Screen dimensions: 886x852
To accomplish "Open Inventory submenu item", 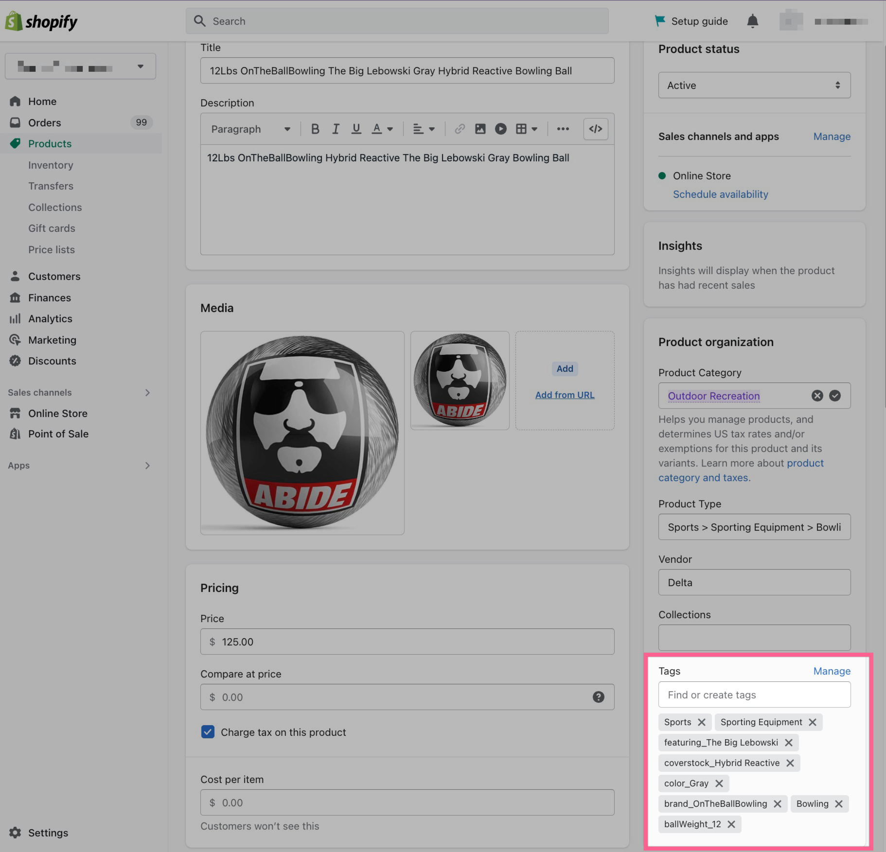I will (51, 165).
